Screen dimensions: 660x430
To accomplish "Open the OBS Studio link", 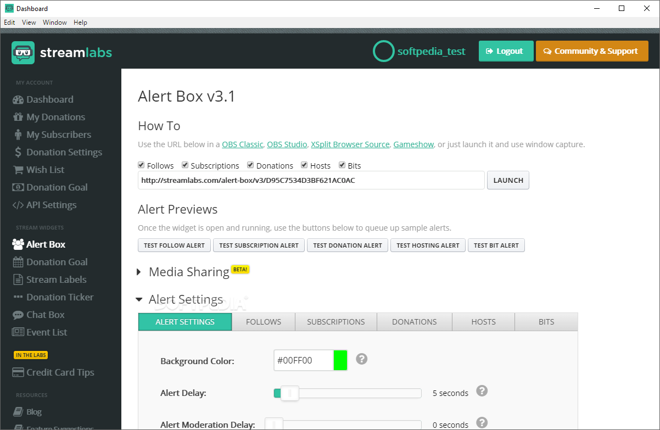I will (287, 144).
